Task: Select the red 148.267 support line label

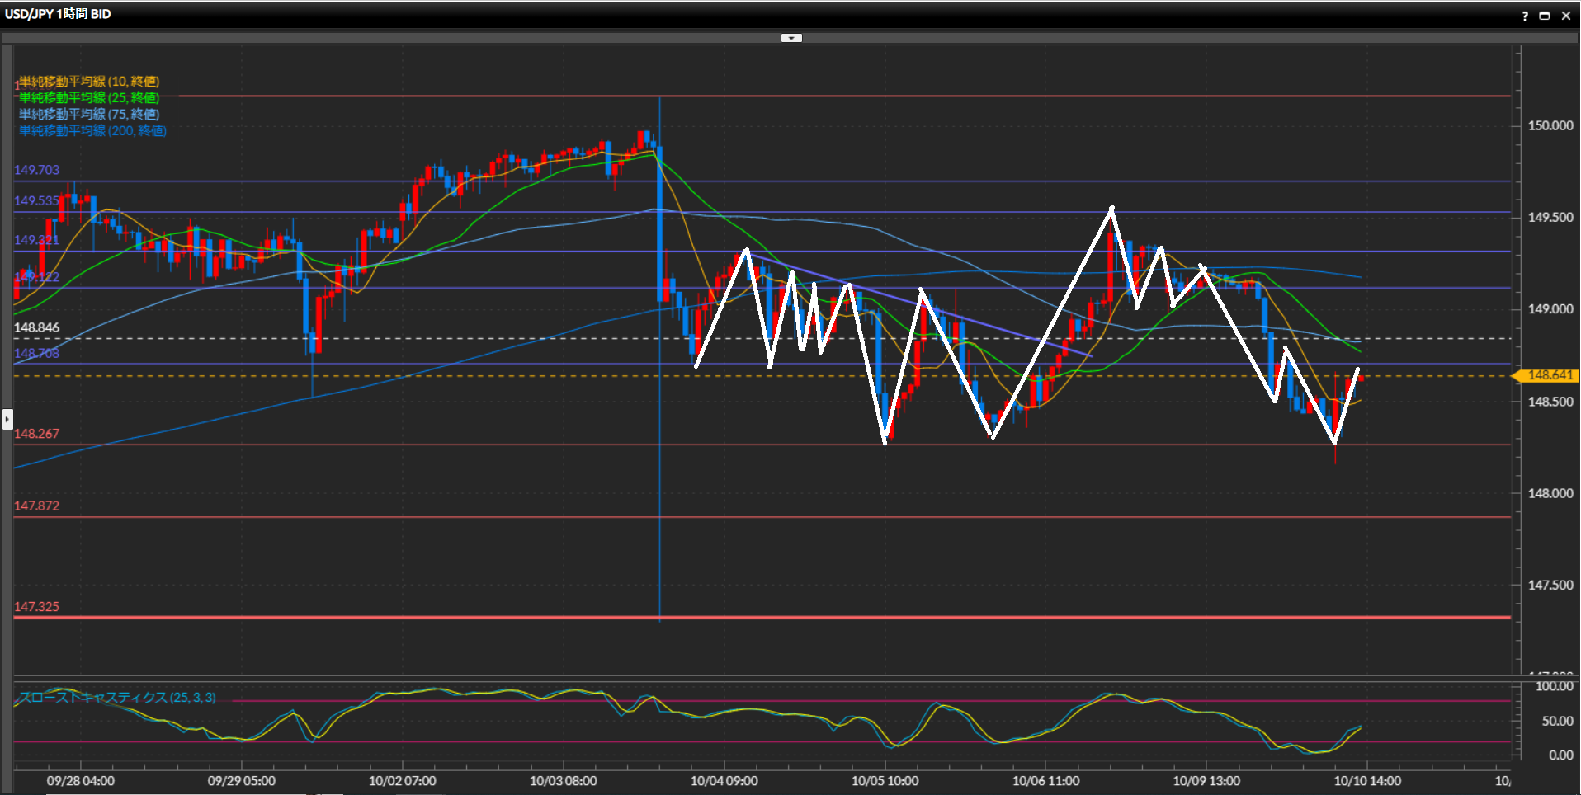Action: pyautogui.click(x=36, y=434)
